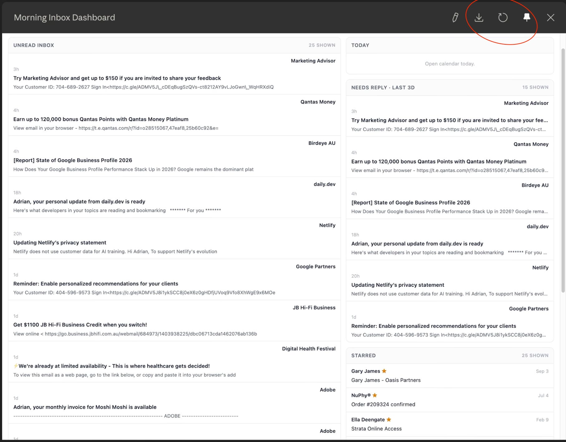Toggle the pin icon in the header
The height and width of the screenshot is (442, 566).
[527, 17]
